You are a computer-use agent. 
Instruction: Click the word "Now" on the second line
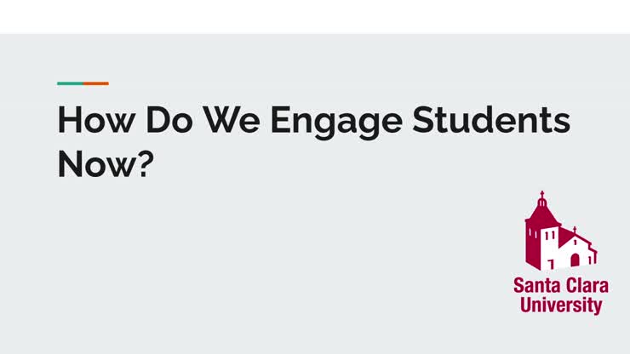click(95, 163)
